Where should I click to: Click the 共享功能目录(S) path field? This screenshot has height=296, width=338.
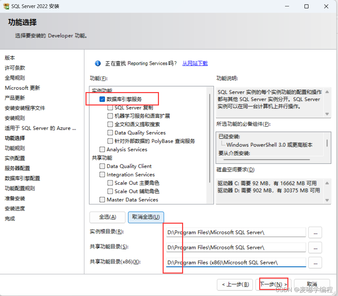pyautogui.click(x=235, y=247)
